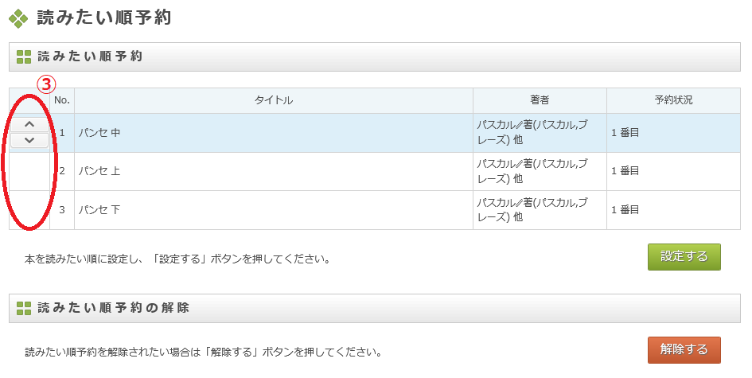Click the 1 番目 status in パンセ 中 row
The width and height of the screenshot is (752, 378).
point(625,133)
